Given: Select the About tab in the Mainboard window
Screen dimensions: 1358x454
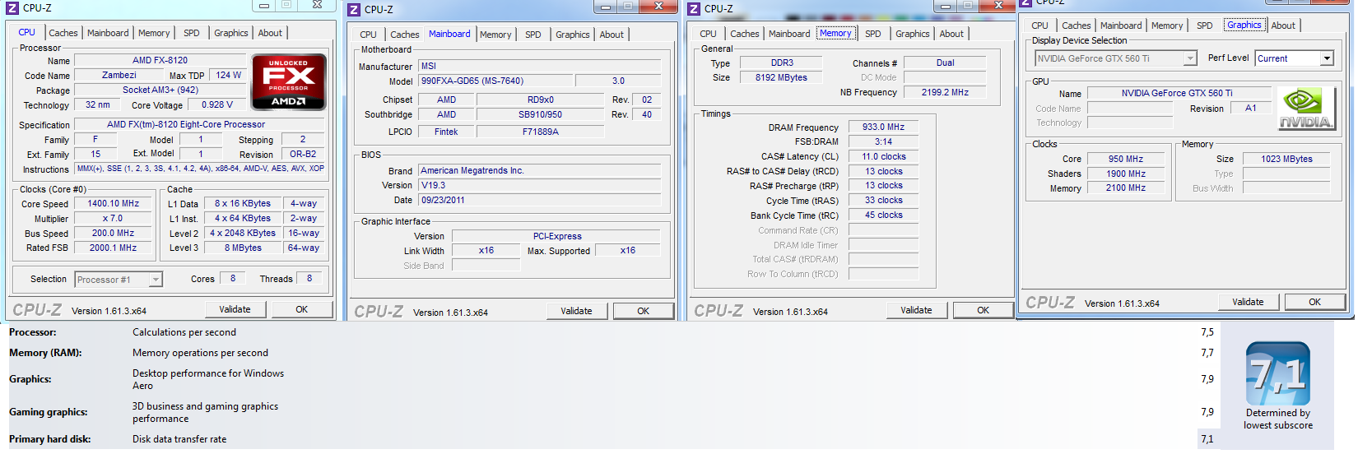Looking at the screenshot, I should coord(612,35).
